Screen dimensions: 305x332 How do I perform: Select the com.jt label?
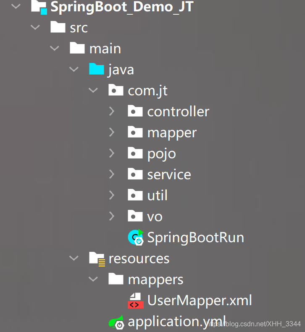148,91
